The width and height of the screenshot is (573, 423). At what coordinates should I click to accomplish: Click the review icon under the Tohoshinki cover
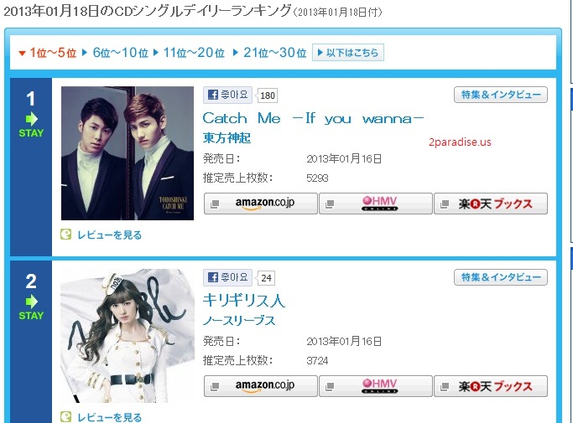65,235
